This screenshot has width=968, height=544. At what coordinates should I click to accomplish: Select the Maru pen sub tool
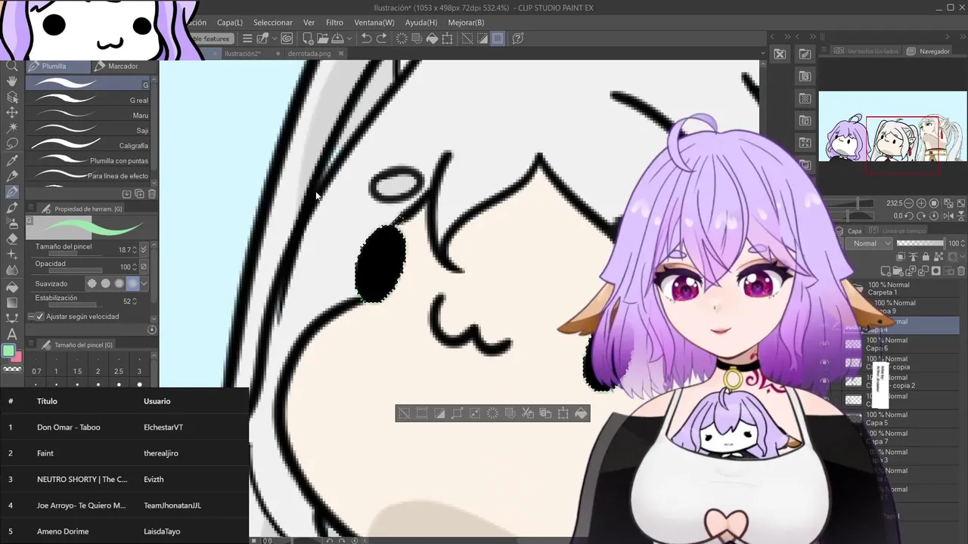click(89, 115)
